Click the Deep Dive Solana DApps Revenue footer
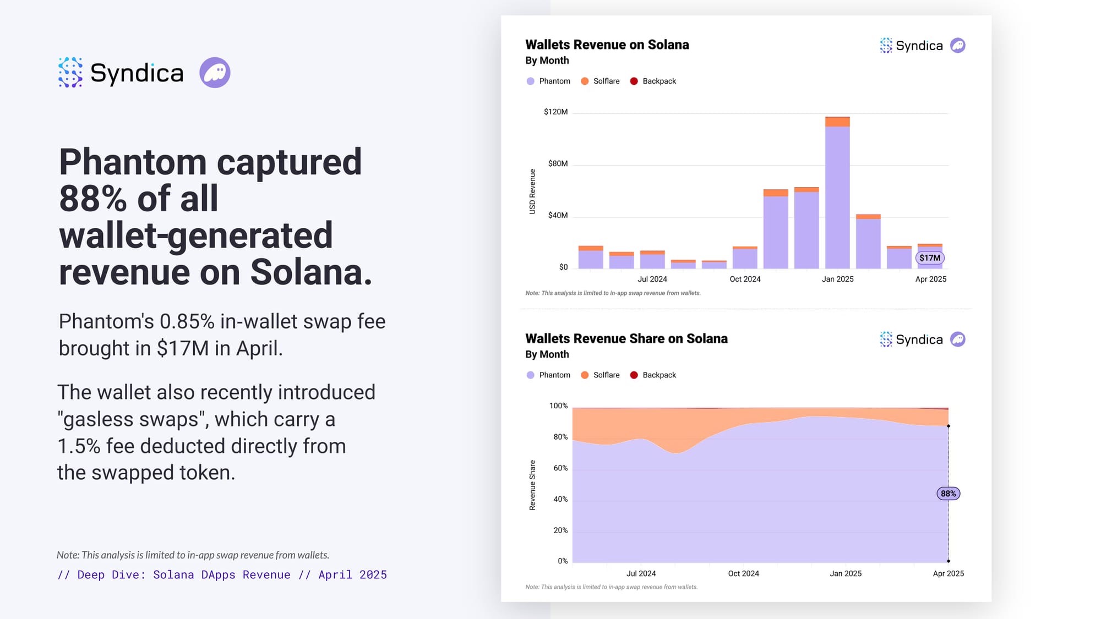1101x619 pixels. point(222,574)
